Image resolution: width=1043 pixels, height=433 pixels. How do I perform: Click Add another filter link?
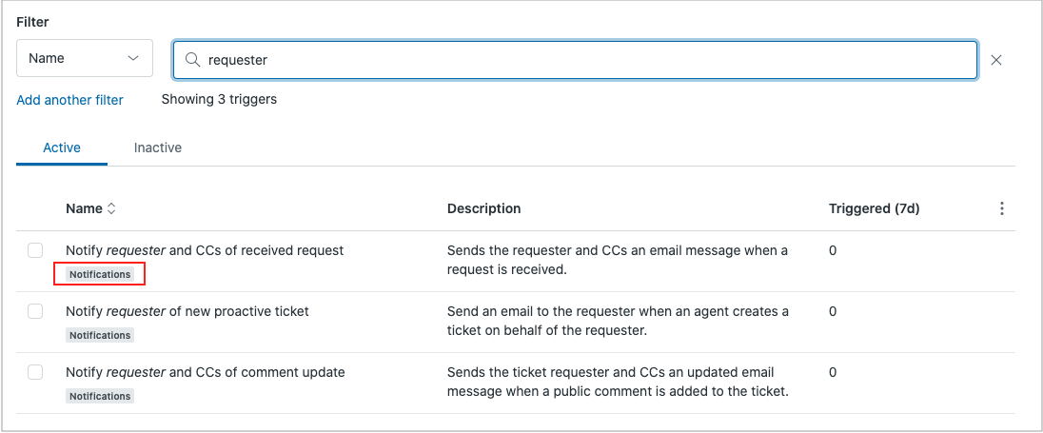point(69,100)
